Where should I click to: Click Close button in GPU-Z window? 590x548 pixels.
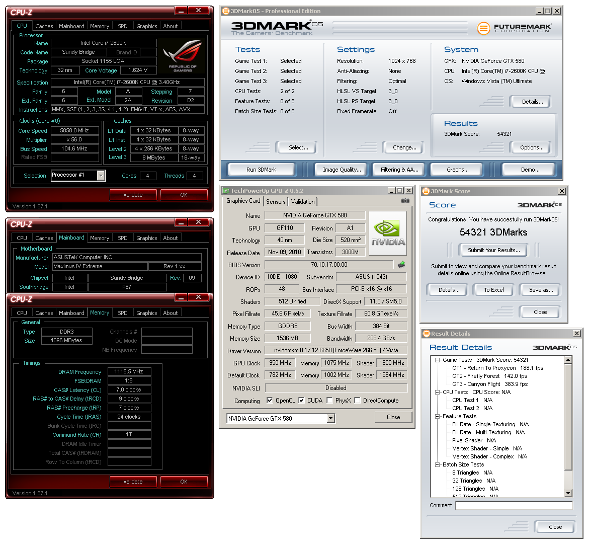(x=393, y=417)
